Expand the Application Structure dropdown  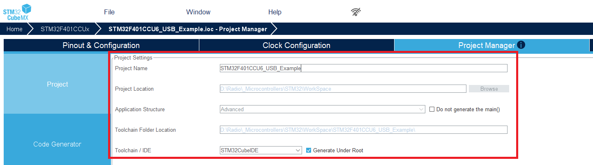click(323, 110)
